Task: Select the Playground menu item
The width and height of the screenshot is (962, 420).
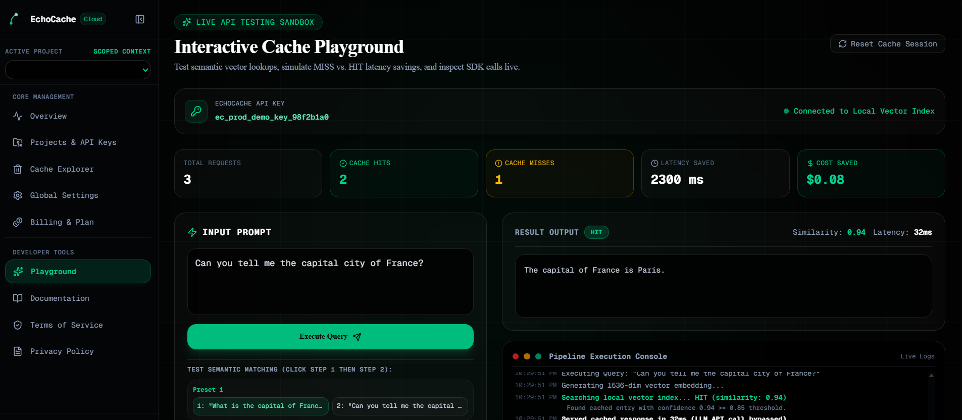Action: click(x=78, y=272)
